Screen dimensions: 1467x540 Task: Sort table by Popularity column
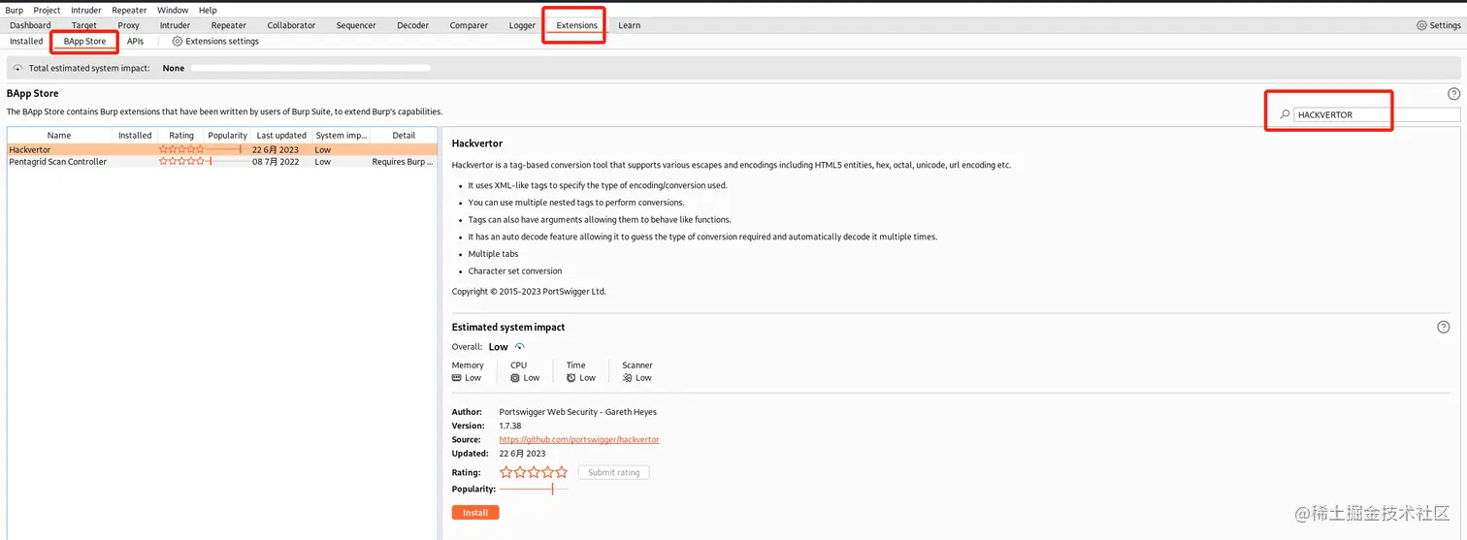[228, 135]
